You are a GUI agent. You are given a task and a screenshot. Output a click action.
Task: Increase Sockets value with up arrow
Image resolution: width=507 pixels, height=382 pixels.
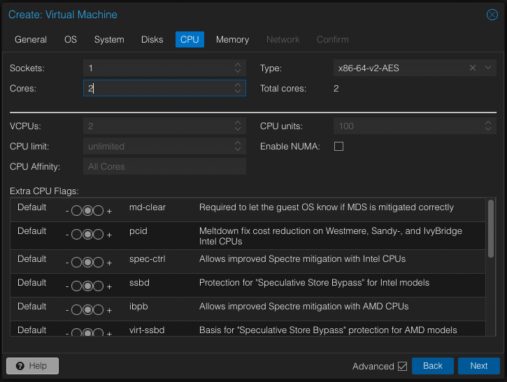(238, 64)
